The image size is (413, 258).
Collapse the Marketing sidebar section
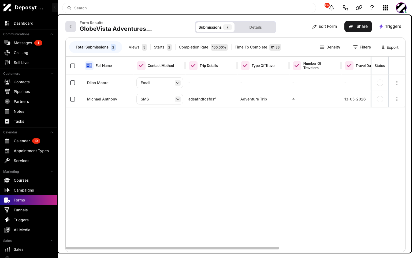click(x=52, y=172)
